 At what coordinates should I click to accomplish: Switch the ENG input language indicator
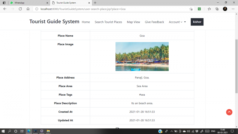(x=213, y=131)
